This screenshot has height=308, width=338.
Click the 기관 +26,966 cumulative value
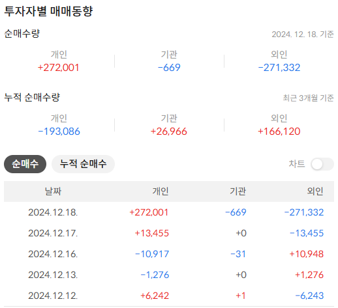[x=169, y=132]
